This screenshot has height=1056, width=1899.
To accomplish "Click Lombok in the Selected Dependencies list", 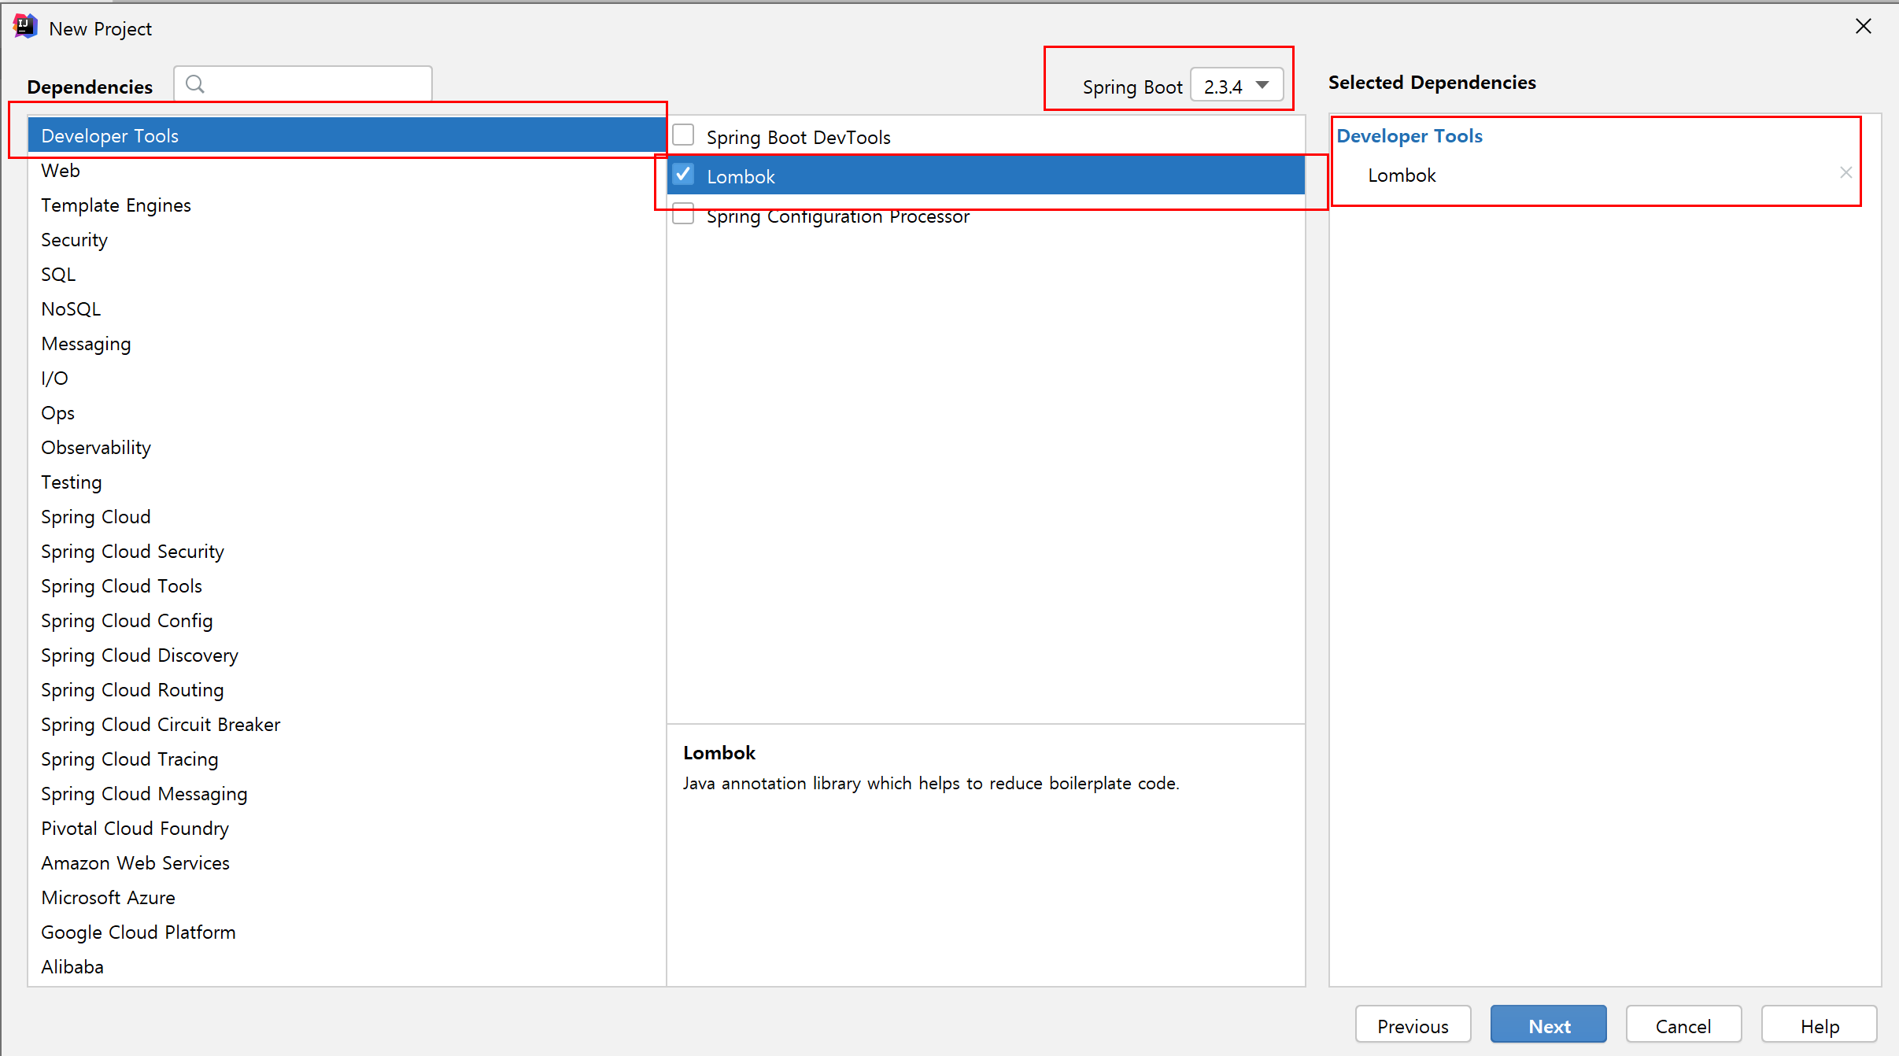I will (1401, 175).
